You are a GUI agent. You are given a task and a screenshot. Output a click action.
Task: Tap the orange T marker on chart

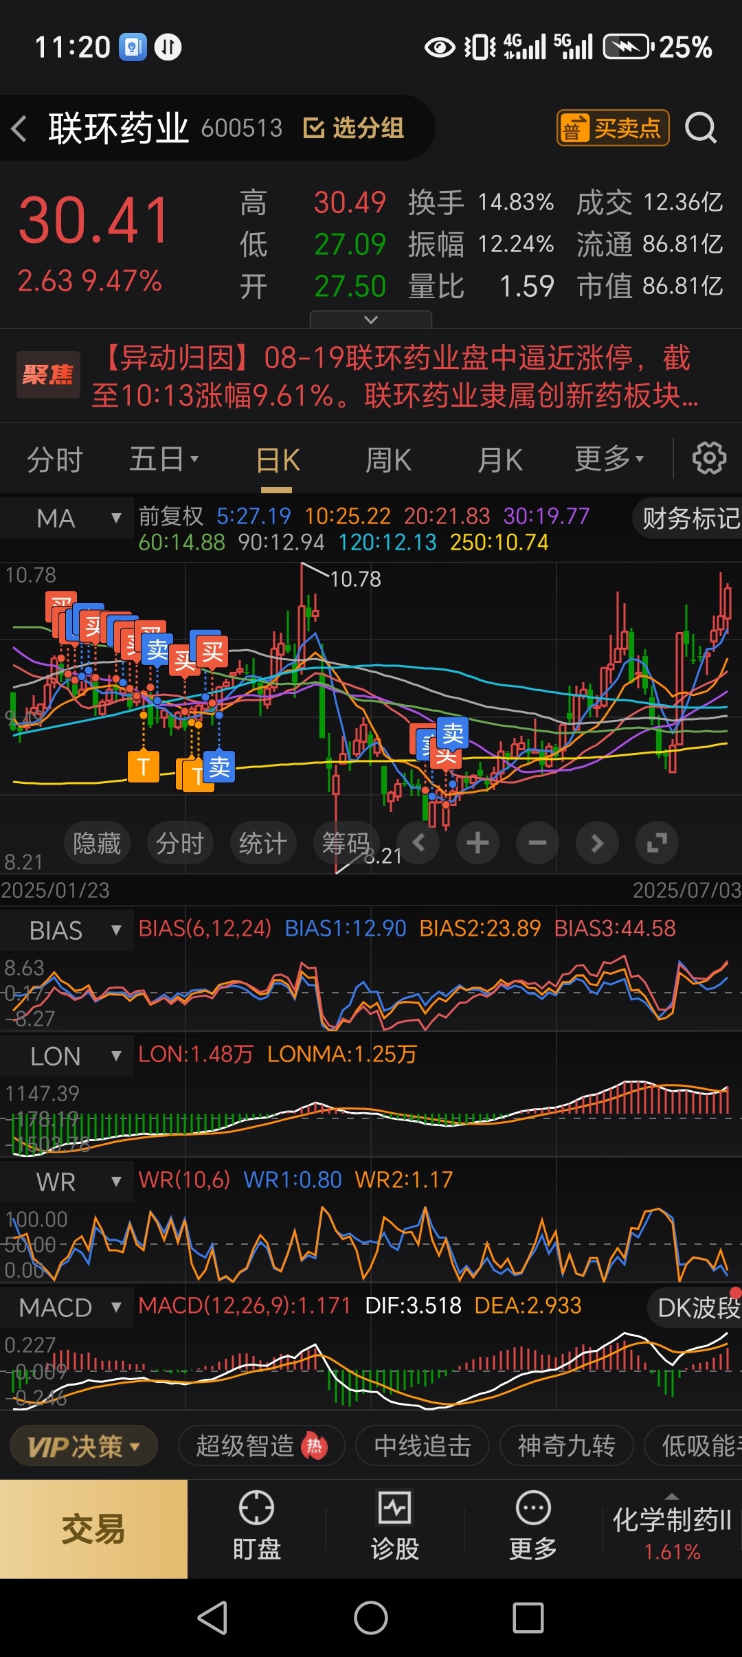[x=144, y=767]
